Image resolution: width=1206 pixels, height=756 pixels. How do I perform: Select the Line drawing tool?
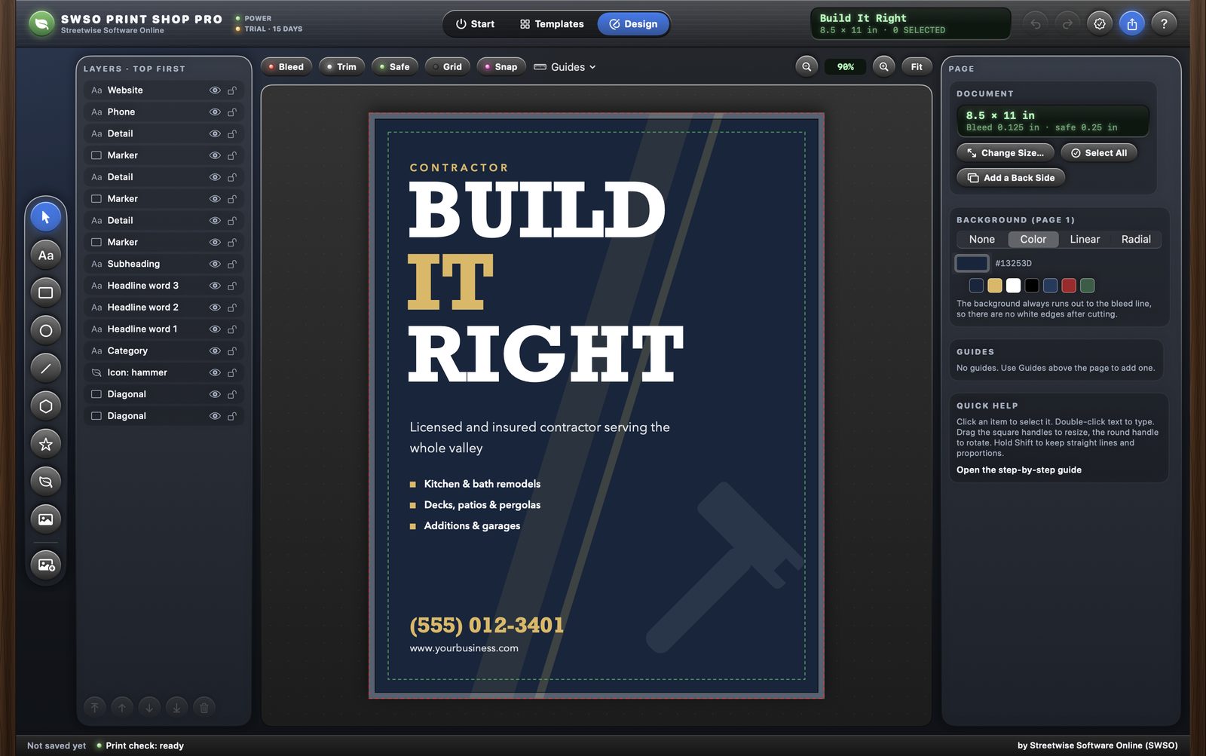click(46, 368)
